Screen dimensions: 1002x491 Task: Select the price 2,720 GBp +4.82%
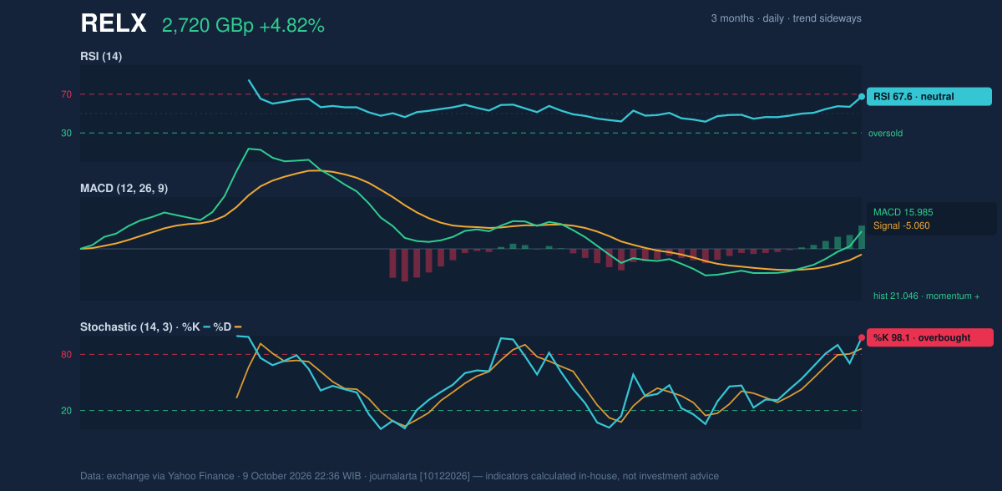pyautogui.click(x=243, y=26)
